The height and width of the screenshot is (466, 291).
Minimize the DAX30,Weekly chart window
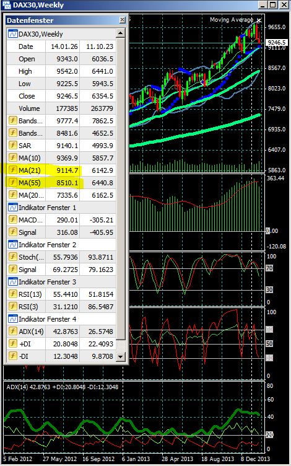263,4
